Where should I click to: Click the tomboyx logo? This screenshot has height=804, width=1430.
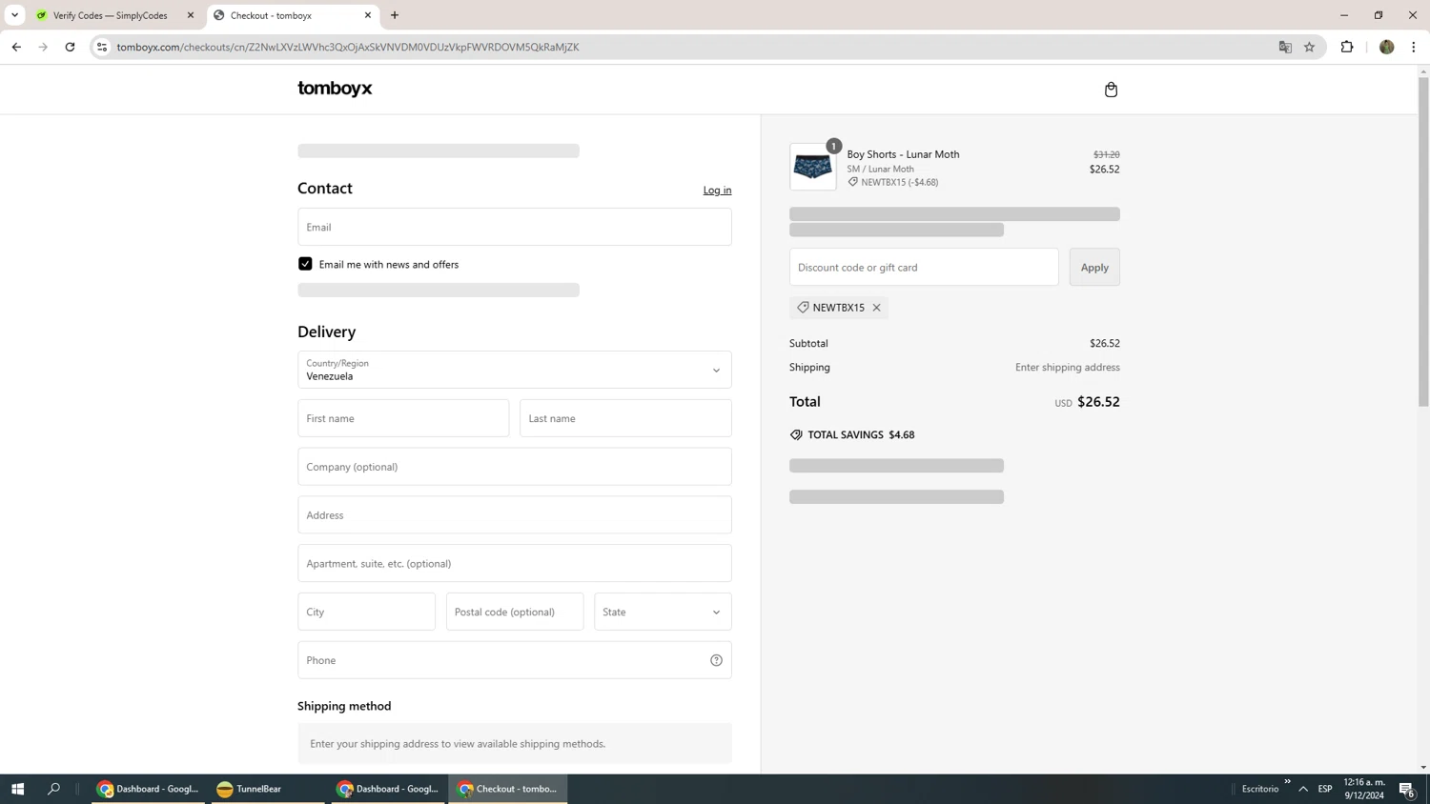point(335,89)
